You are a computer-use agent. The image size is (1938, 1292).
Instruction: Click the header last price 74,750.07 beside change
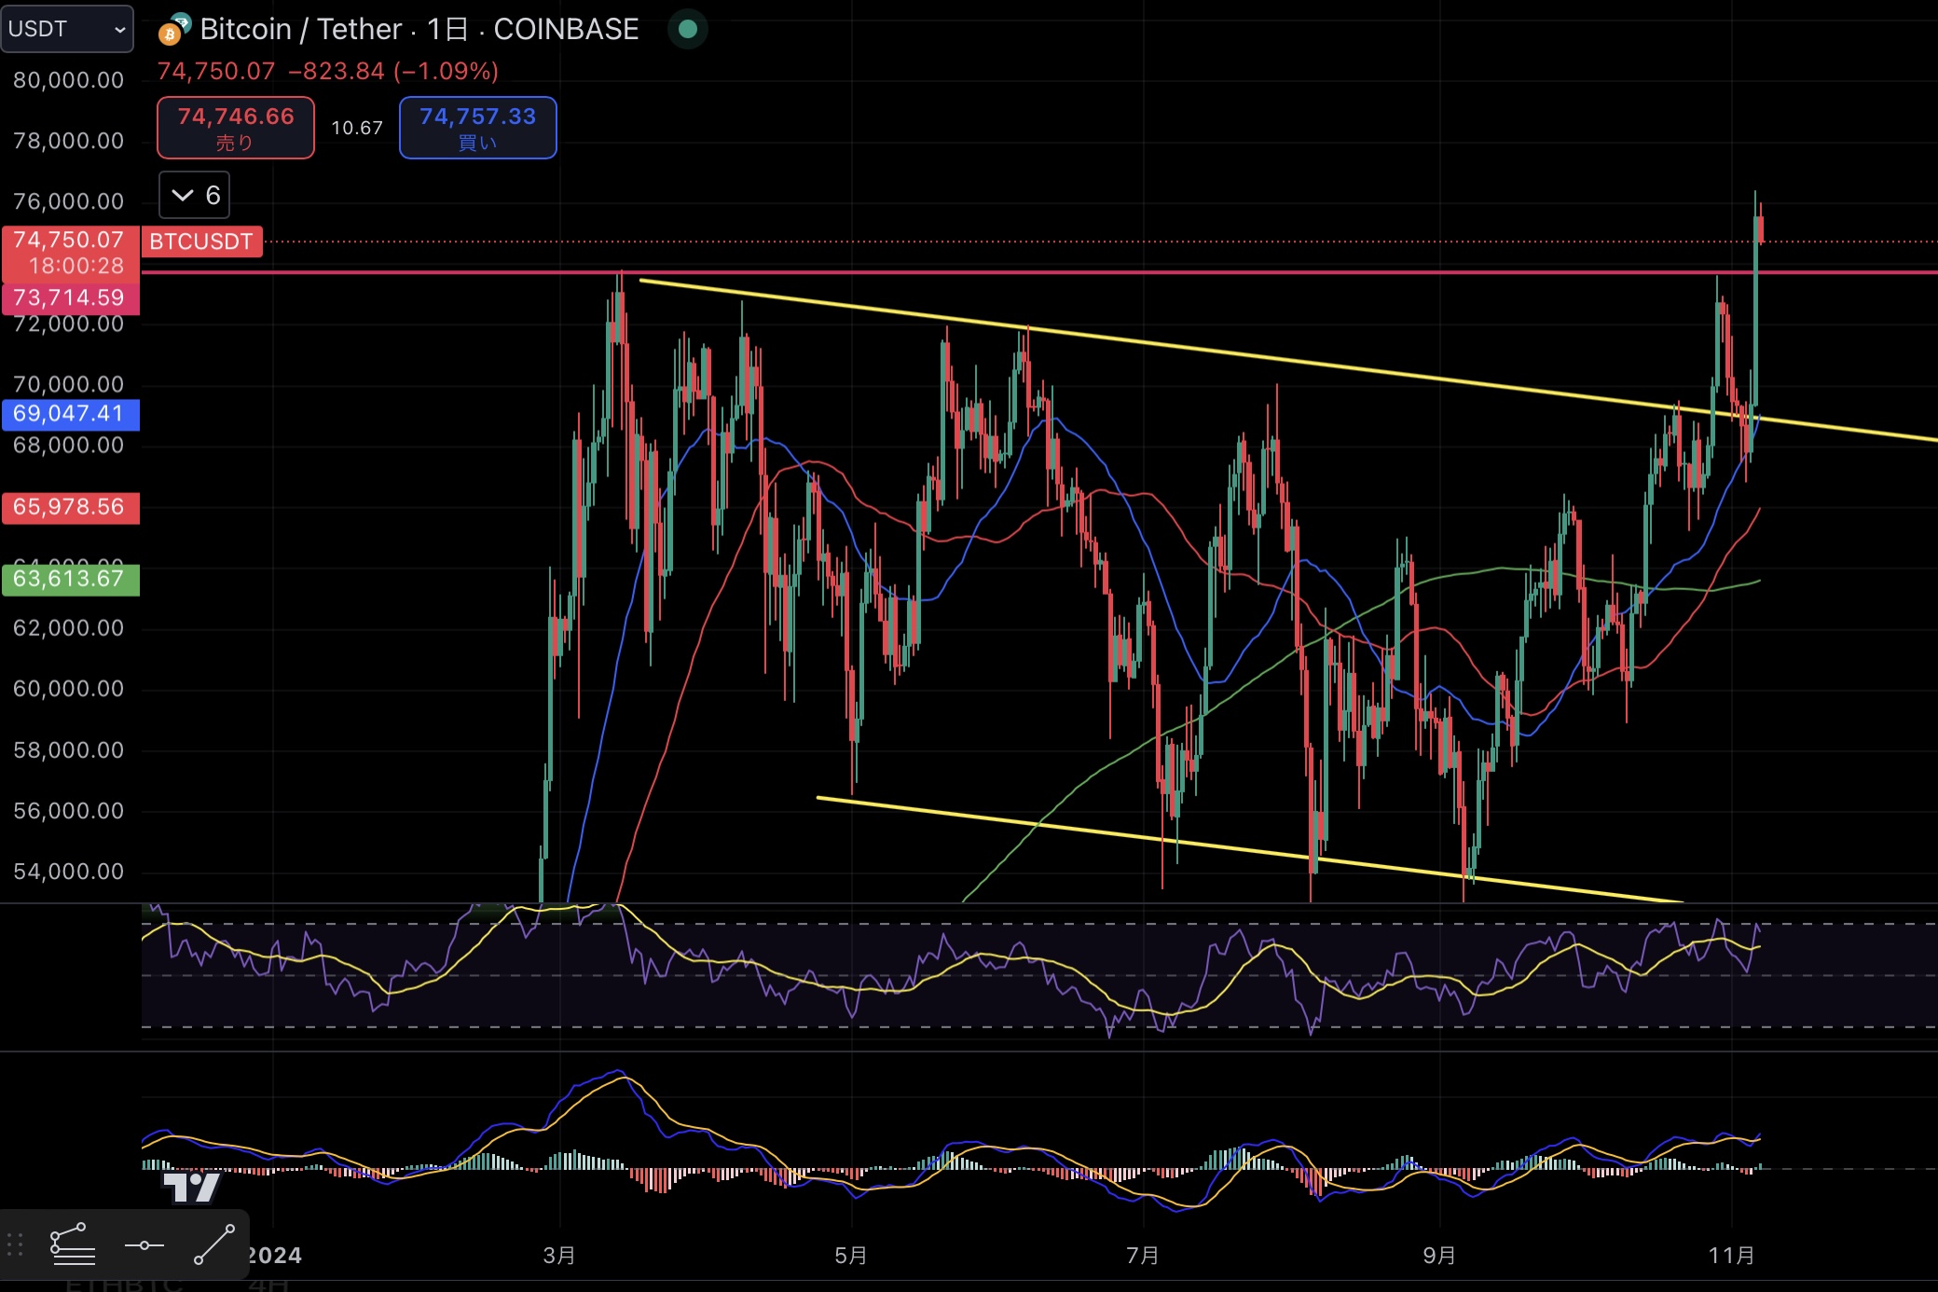216,71
